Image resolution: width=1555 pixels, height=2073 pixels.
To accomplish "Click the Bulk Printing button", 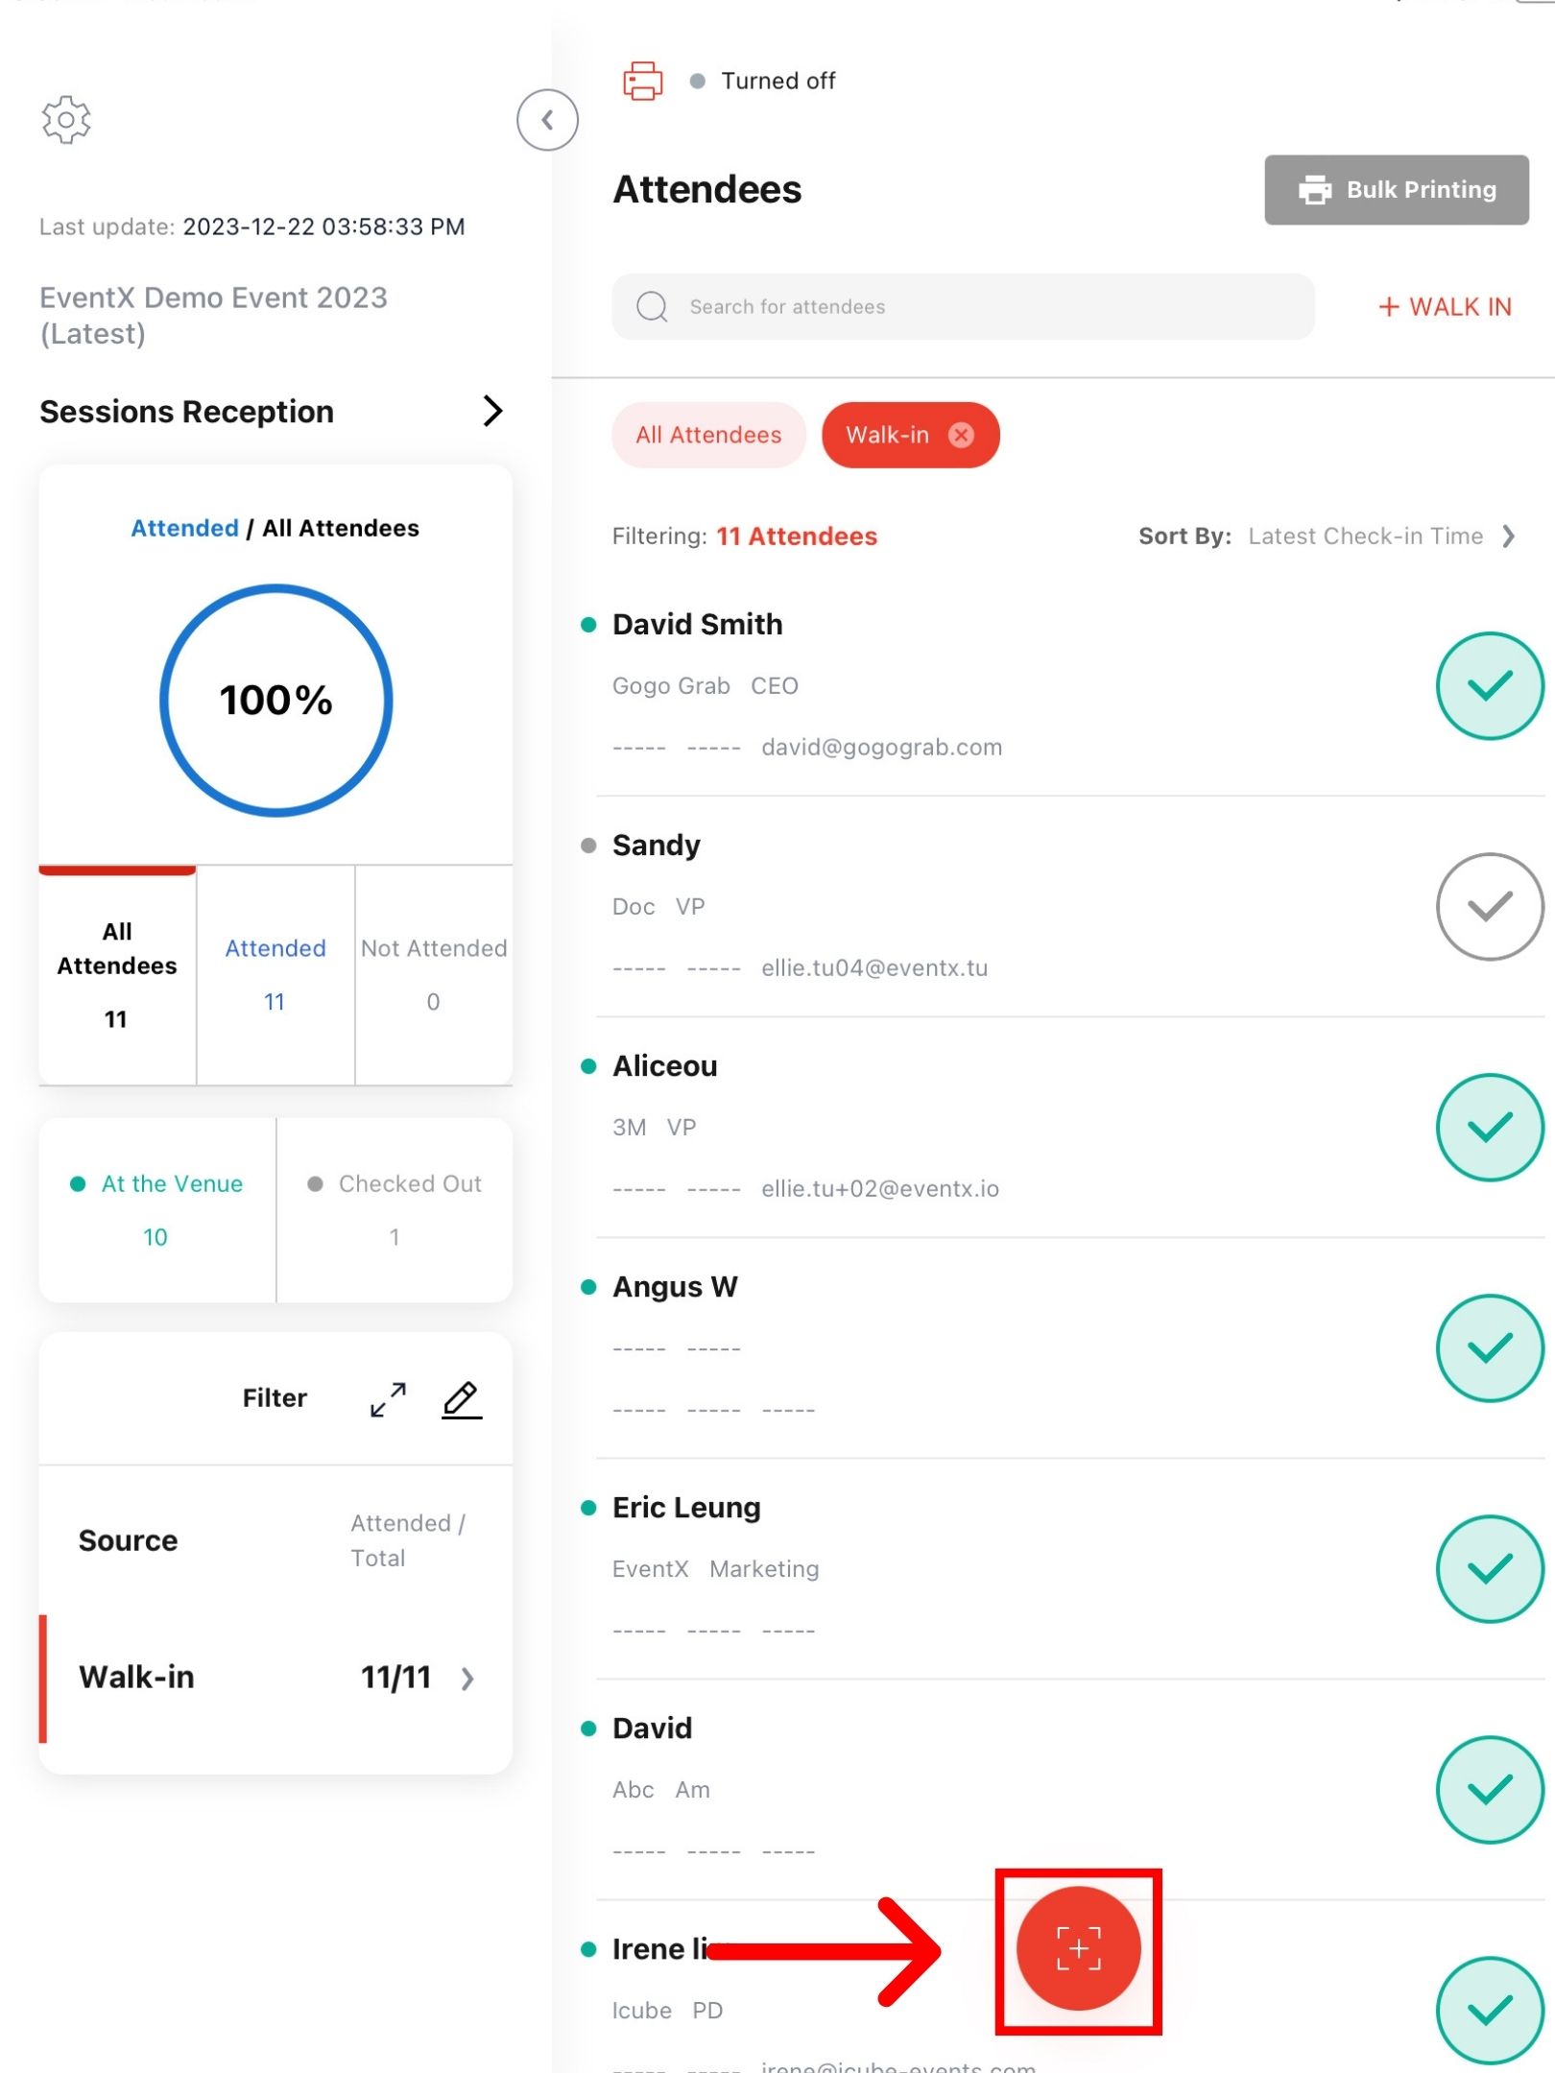I will 1396,190.
